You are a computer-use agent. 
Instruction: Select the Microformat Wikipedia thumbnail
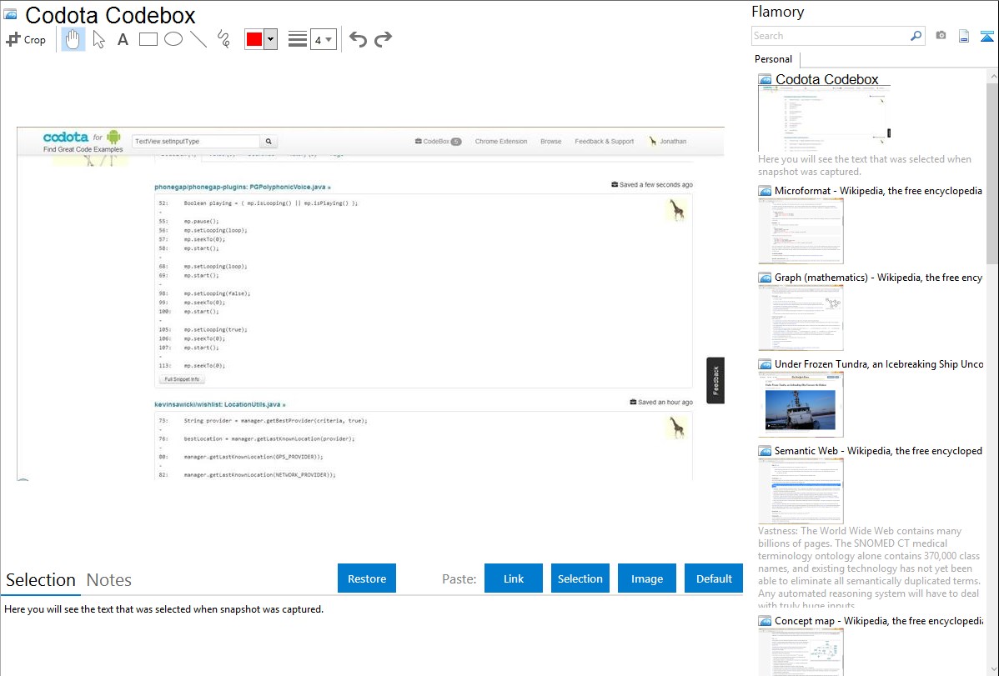801,231
